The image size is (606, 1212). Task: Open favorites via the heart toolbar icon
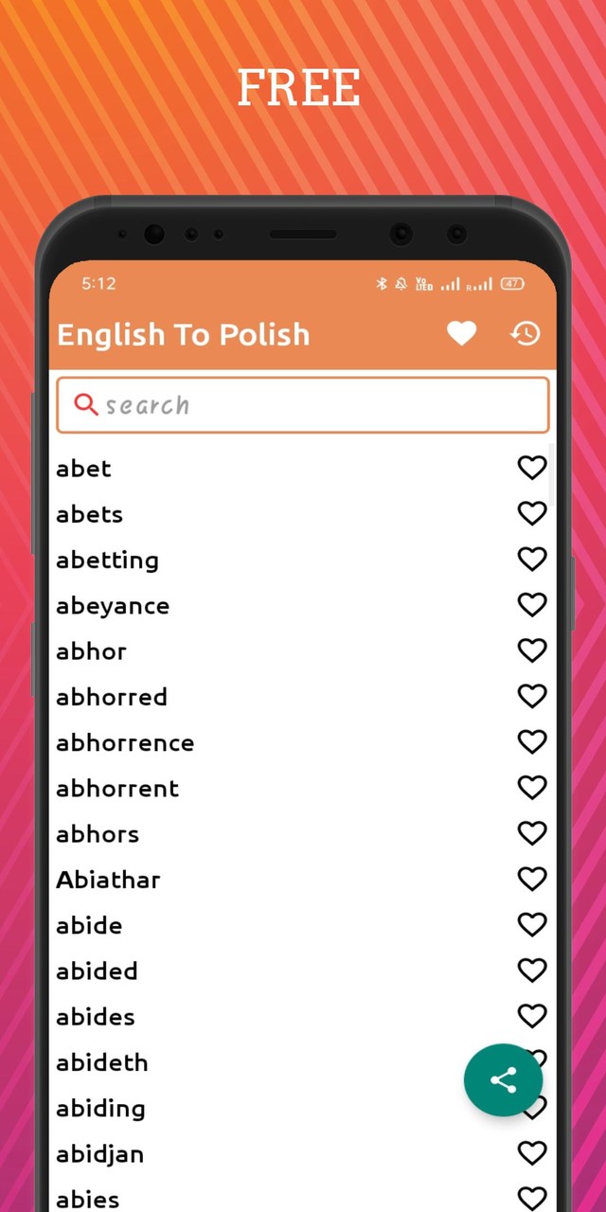coord(461,333)
